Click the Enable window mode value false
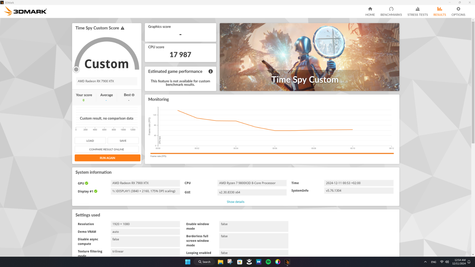The image size is (475, 267). point(254,226)
